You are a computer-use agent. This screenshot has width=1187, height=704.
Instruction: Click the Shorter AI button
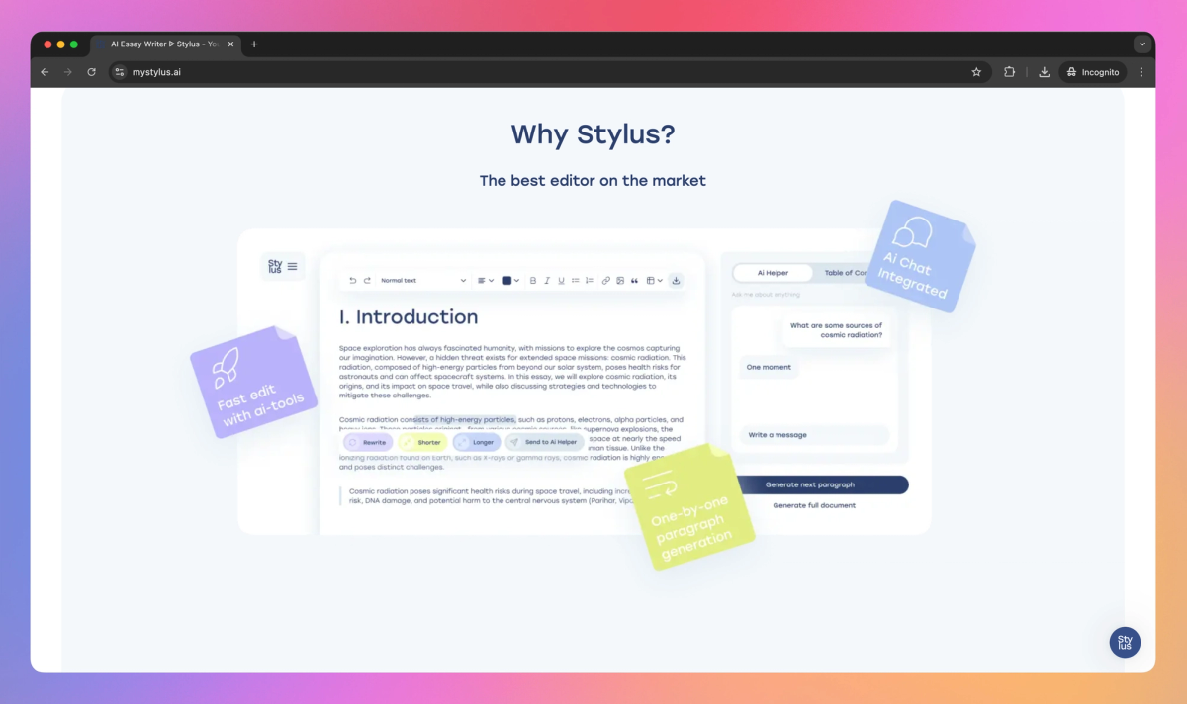[x=422, y=442]
